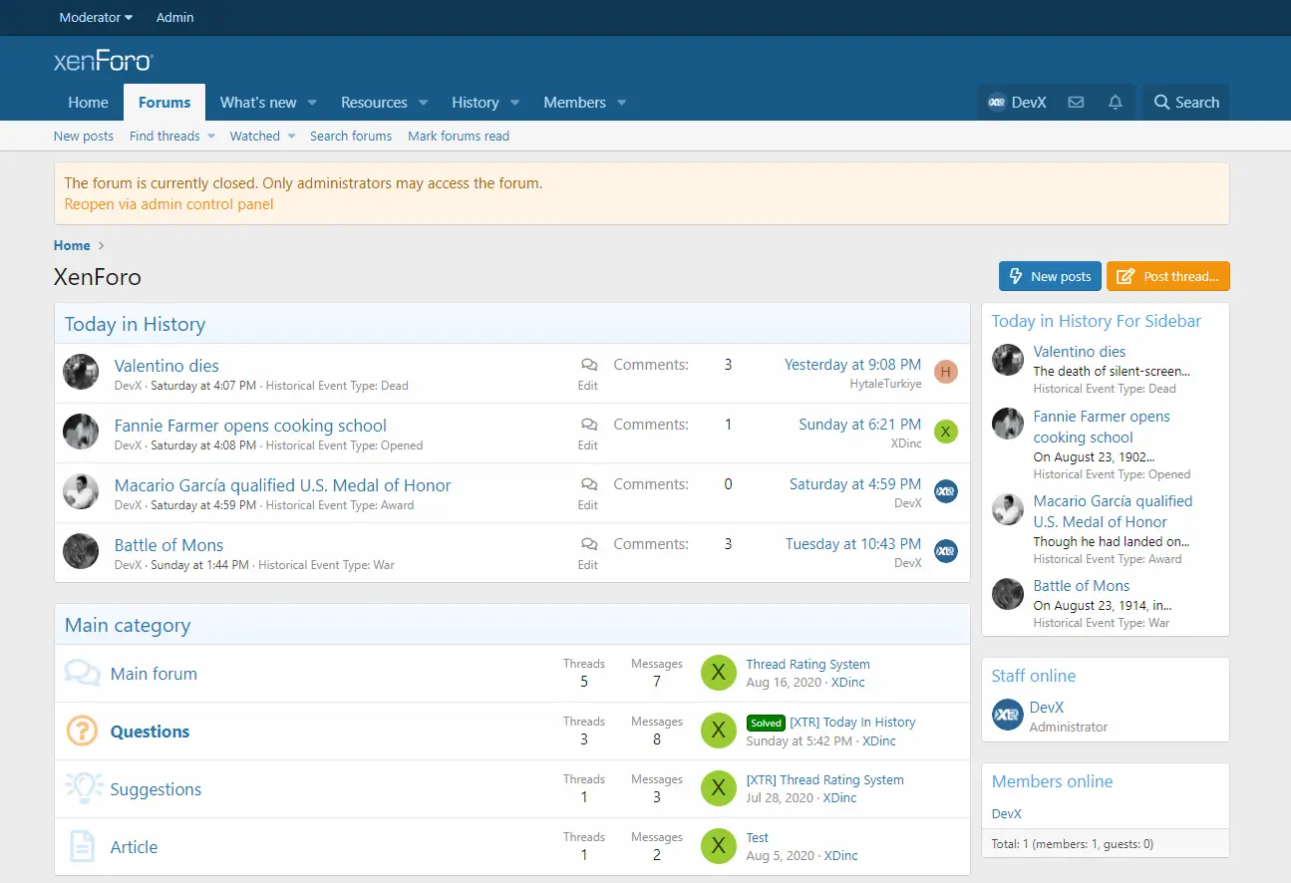The height and width of the screenshot is (883, 1291).
Task: Expand the What's new dropdown arrow
Action: coord(312,103)
